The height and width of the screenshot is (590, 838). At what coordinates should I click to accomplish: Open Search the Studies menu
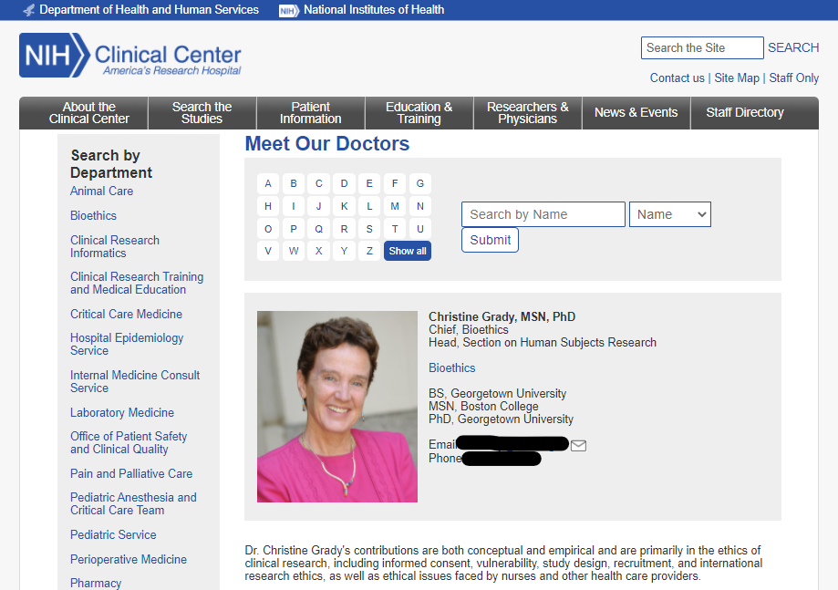coord(202,113)
